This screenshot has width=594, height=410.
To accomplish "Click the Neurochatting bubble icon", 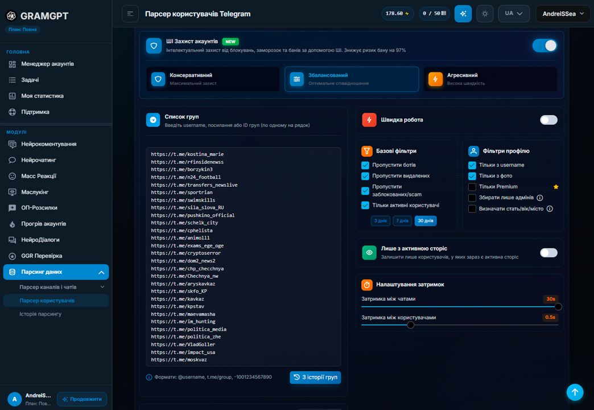I will pos(12,160).
